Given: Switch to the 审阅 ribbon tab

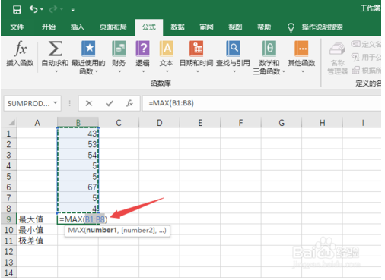Looking at the screenshot, I should point(206,27).
